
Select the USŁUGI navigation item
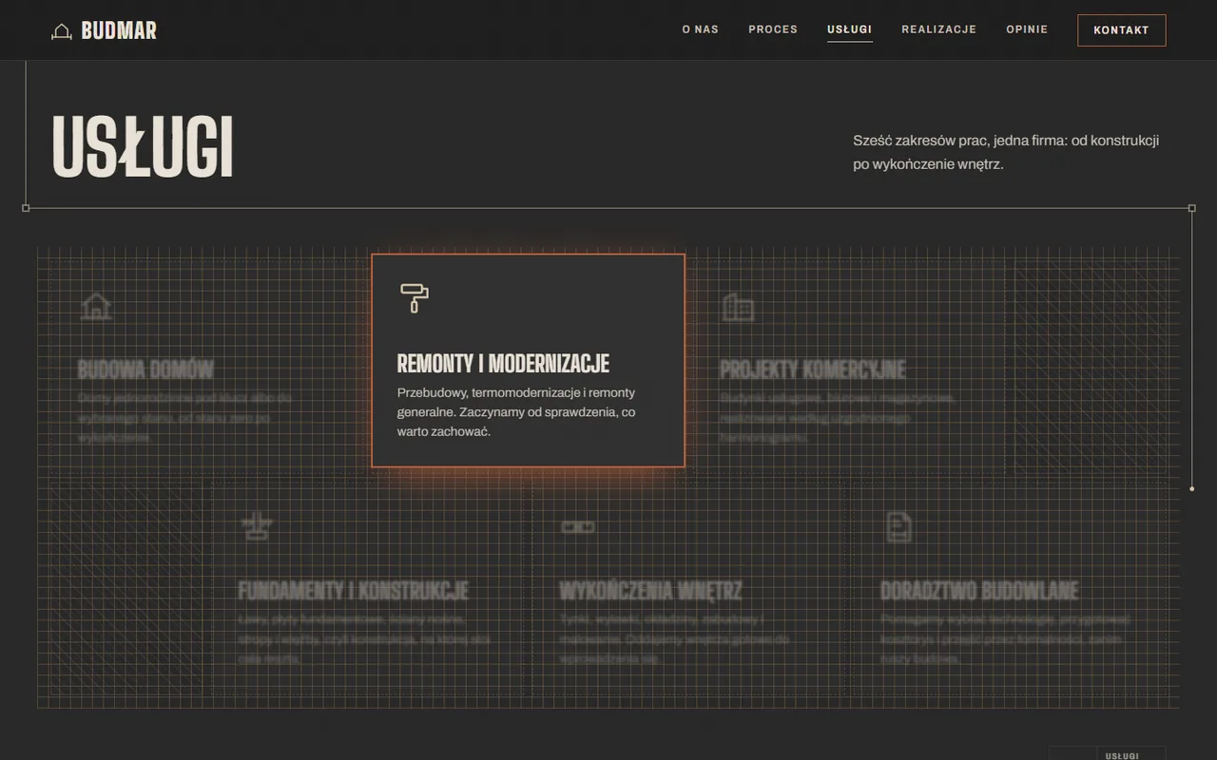(x=849, y=29)
